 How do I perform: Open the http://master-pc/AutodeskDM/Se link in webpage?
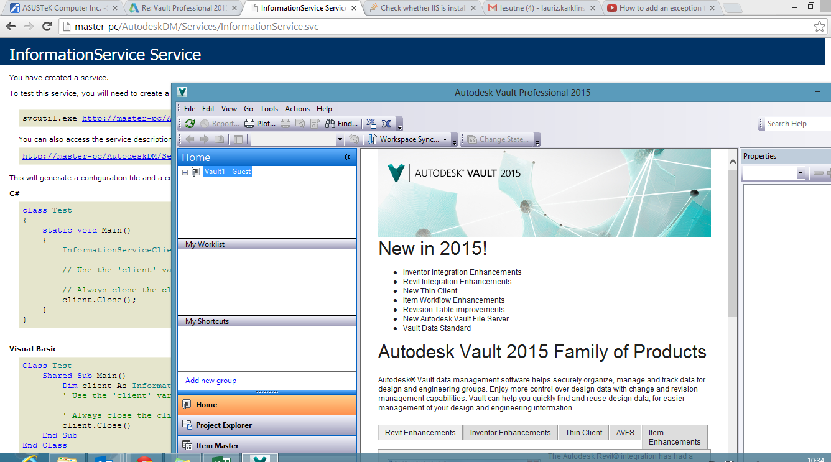(x=96, y=157)
